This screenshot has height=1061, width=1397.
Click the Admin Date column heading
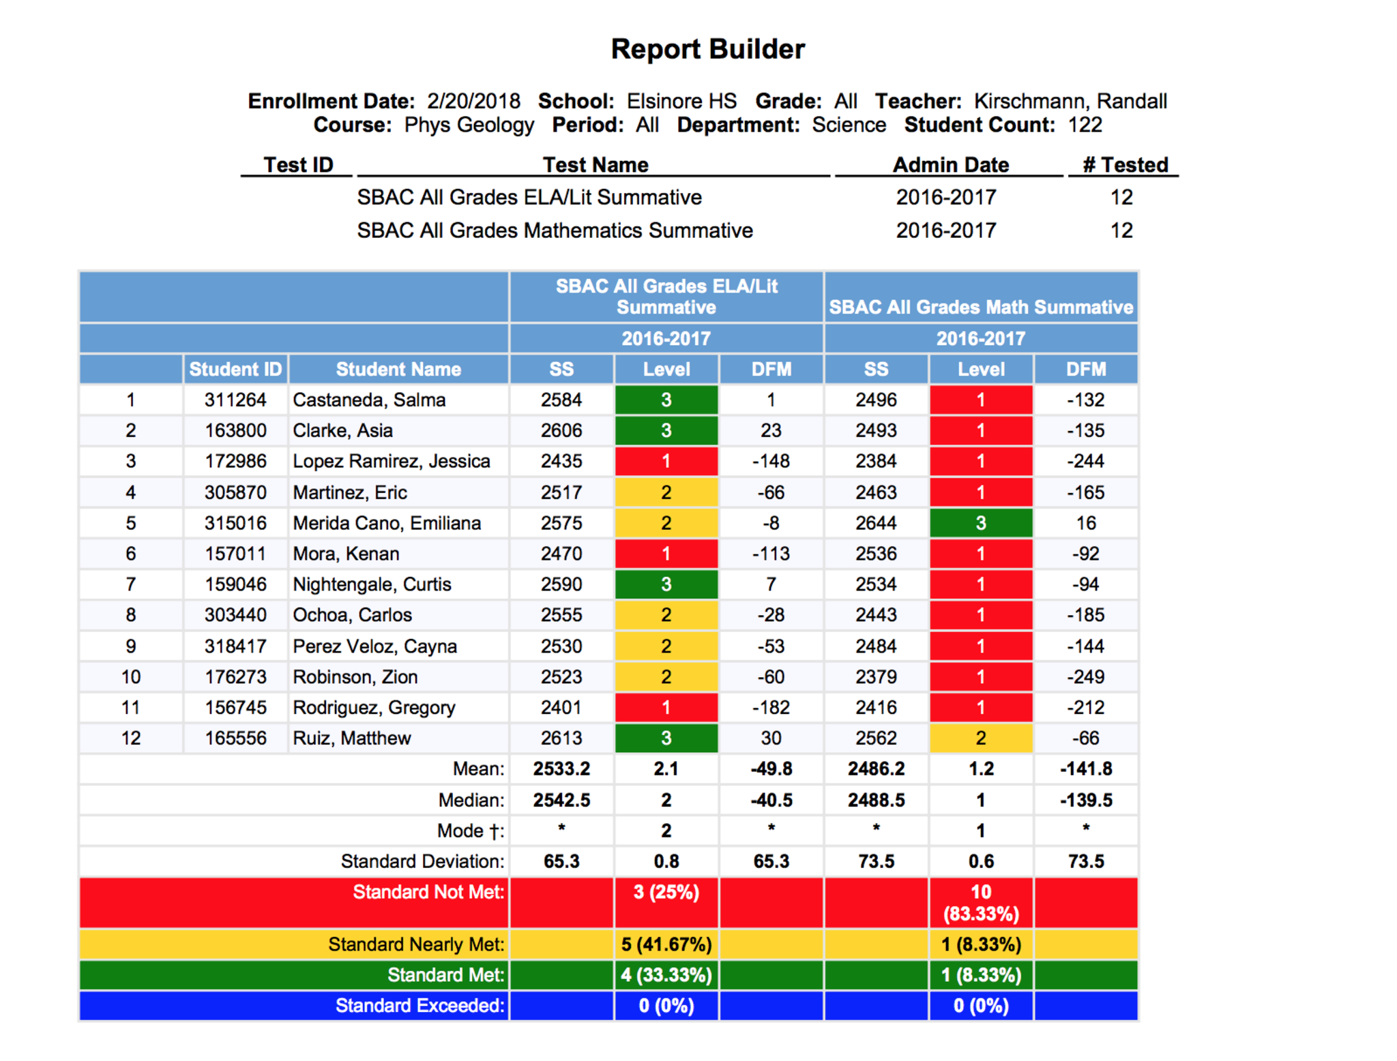(950, 165)
